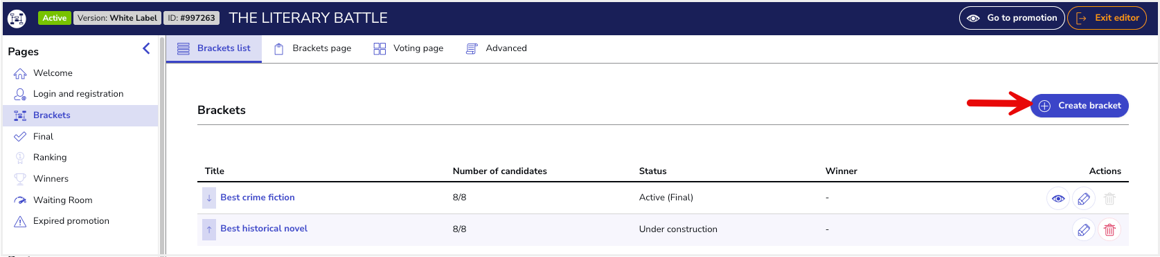Open the Brackets page tab
The image size is (1160, 257).
[x=313, y=48]
